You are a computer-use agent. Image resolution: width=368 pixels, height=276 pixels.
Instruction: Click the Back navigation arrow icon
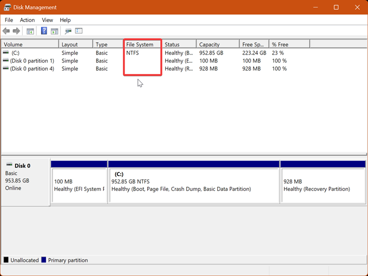6,31
